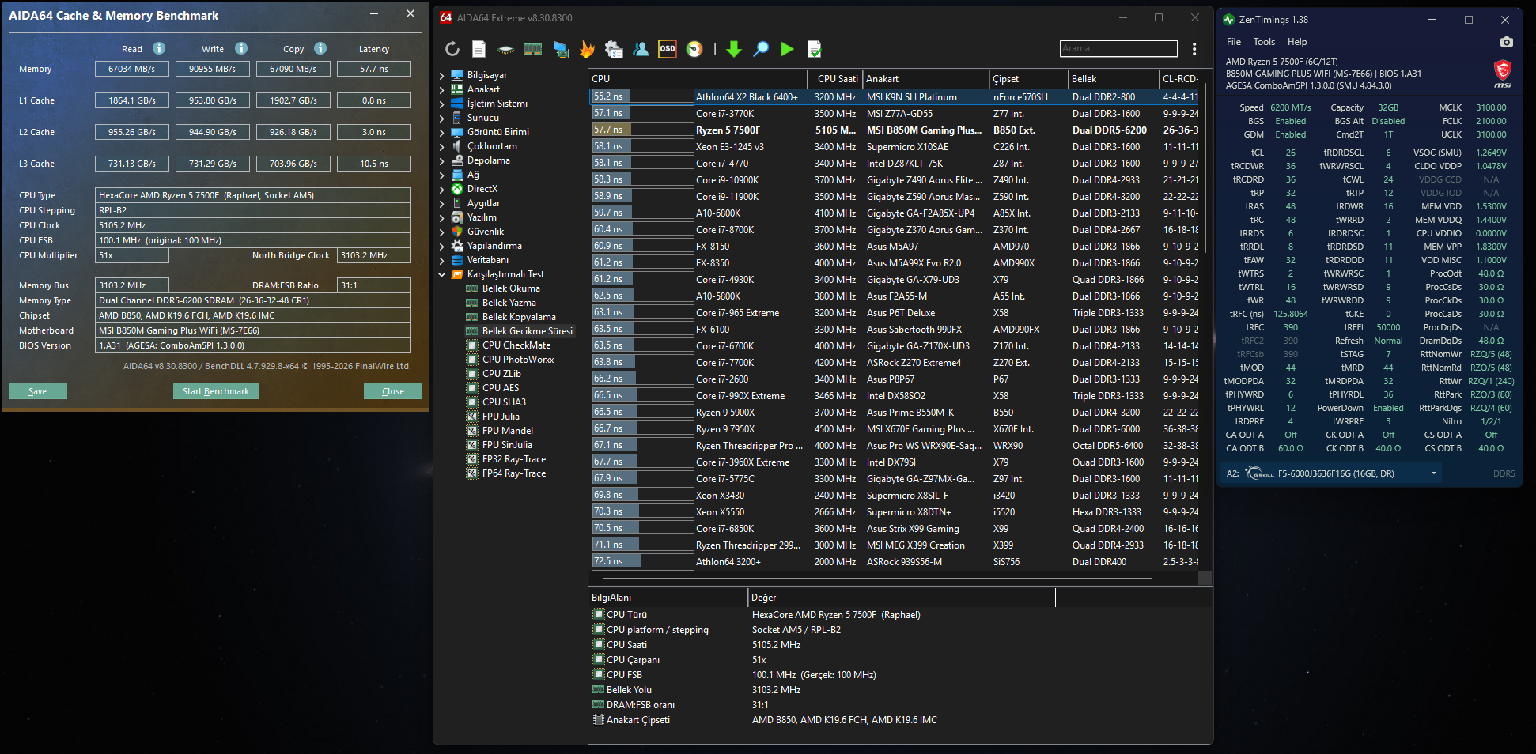Click the info icon next to Write

[241, 48]
